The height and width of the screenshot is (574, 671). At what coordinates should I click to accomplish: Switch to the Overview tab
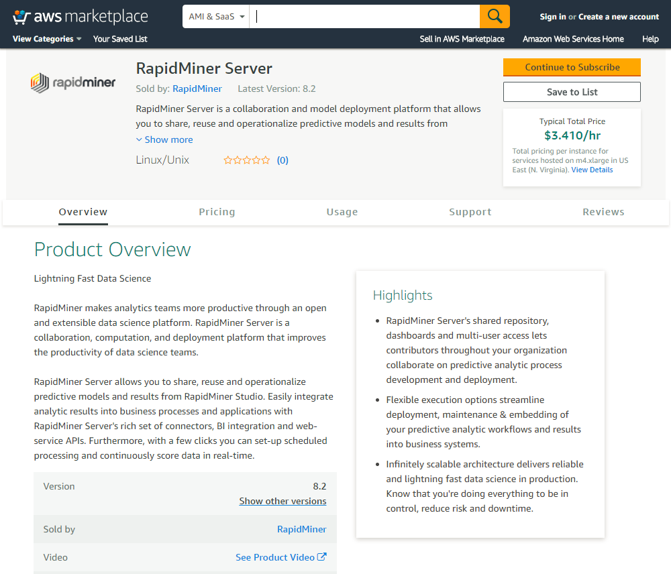click(83, 212)
